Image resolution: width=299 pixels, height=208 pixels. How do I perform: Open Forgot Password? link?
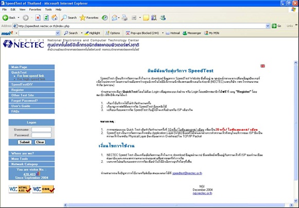coord(31,101)
